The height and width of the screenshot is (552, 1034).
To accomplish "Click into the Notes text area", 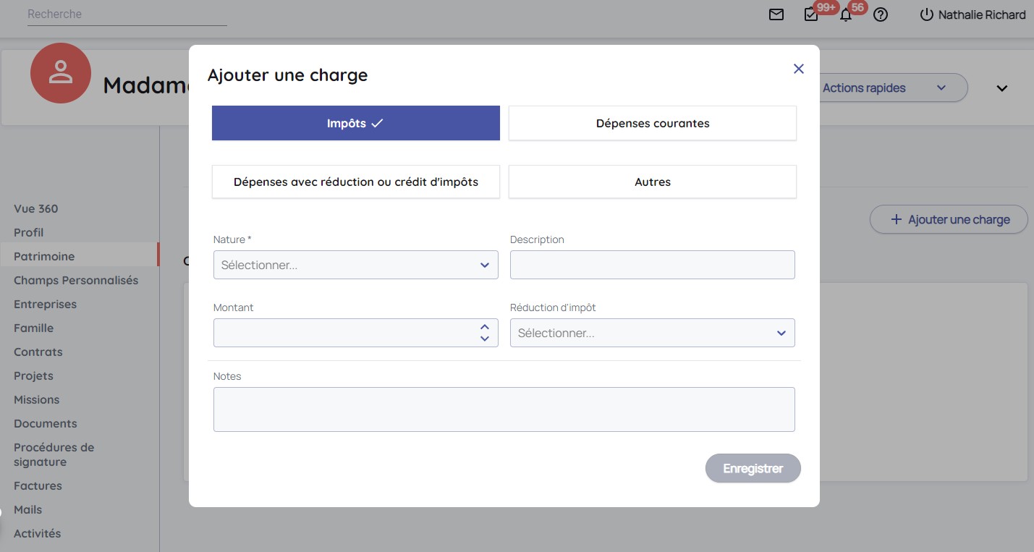I will (x=504, y=409).
